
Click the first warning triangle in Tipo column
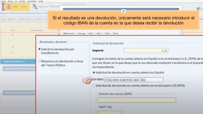coord(13,35)
